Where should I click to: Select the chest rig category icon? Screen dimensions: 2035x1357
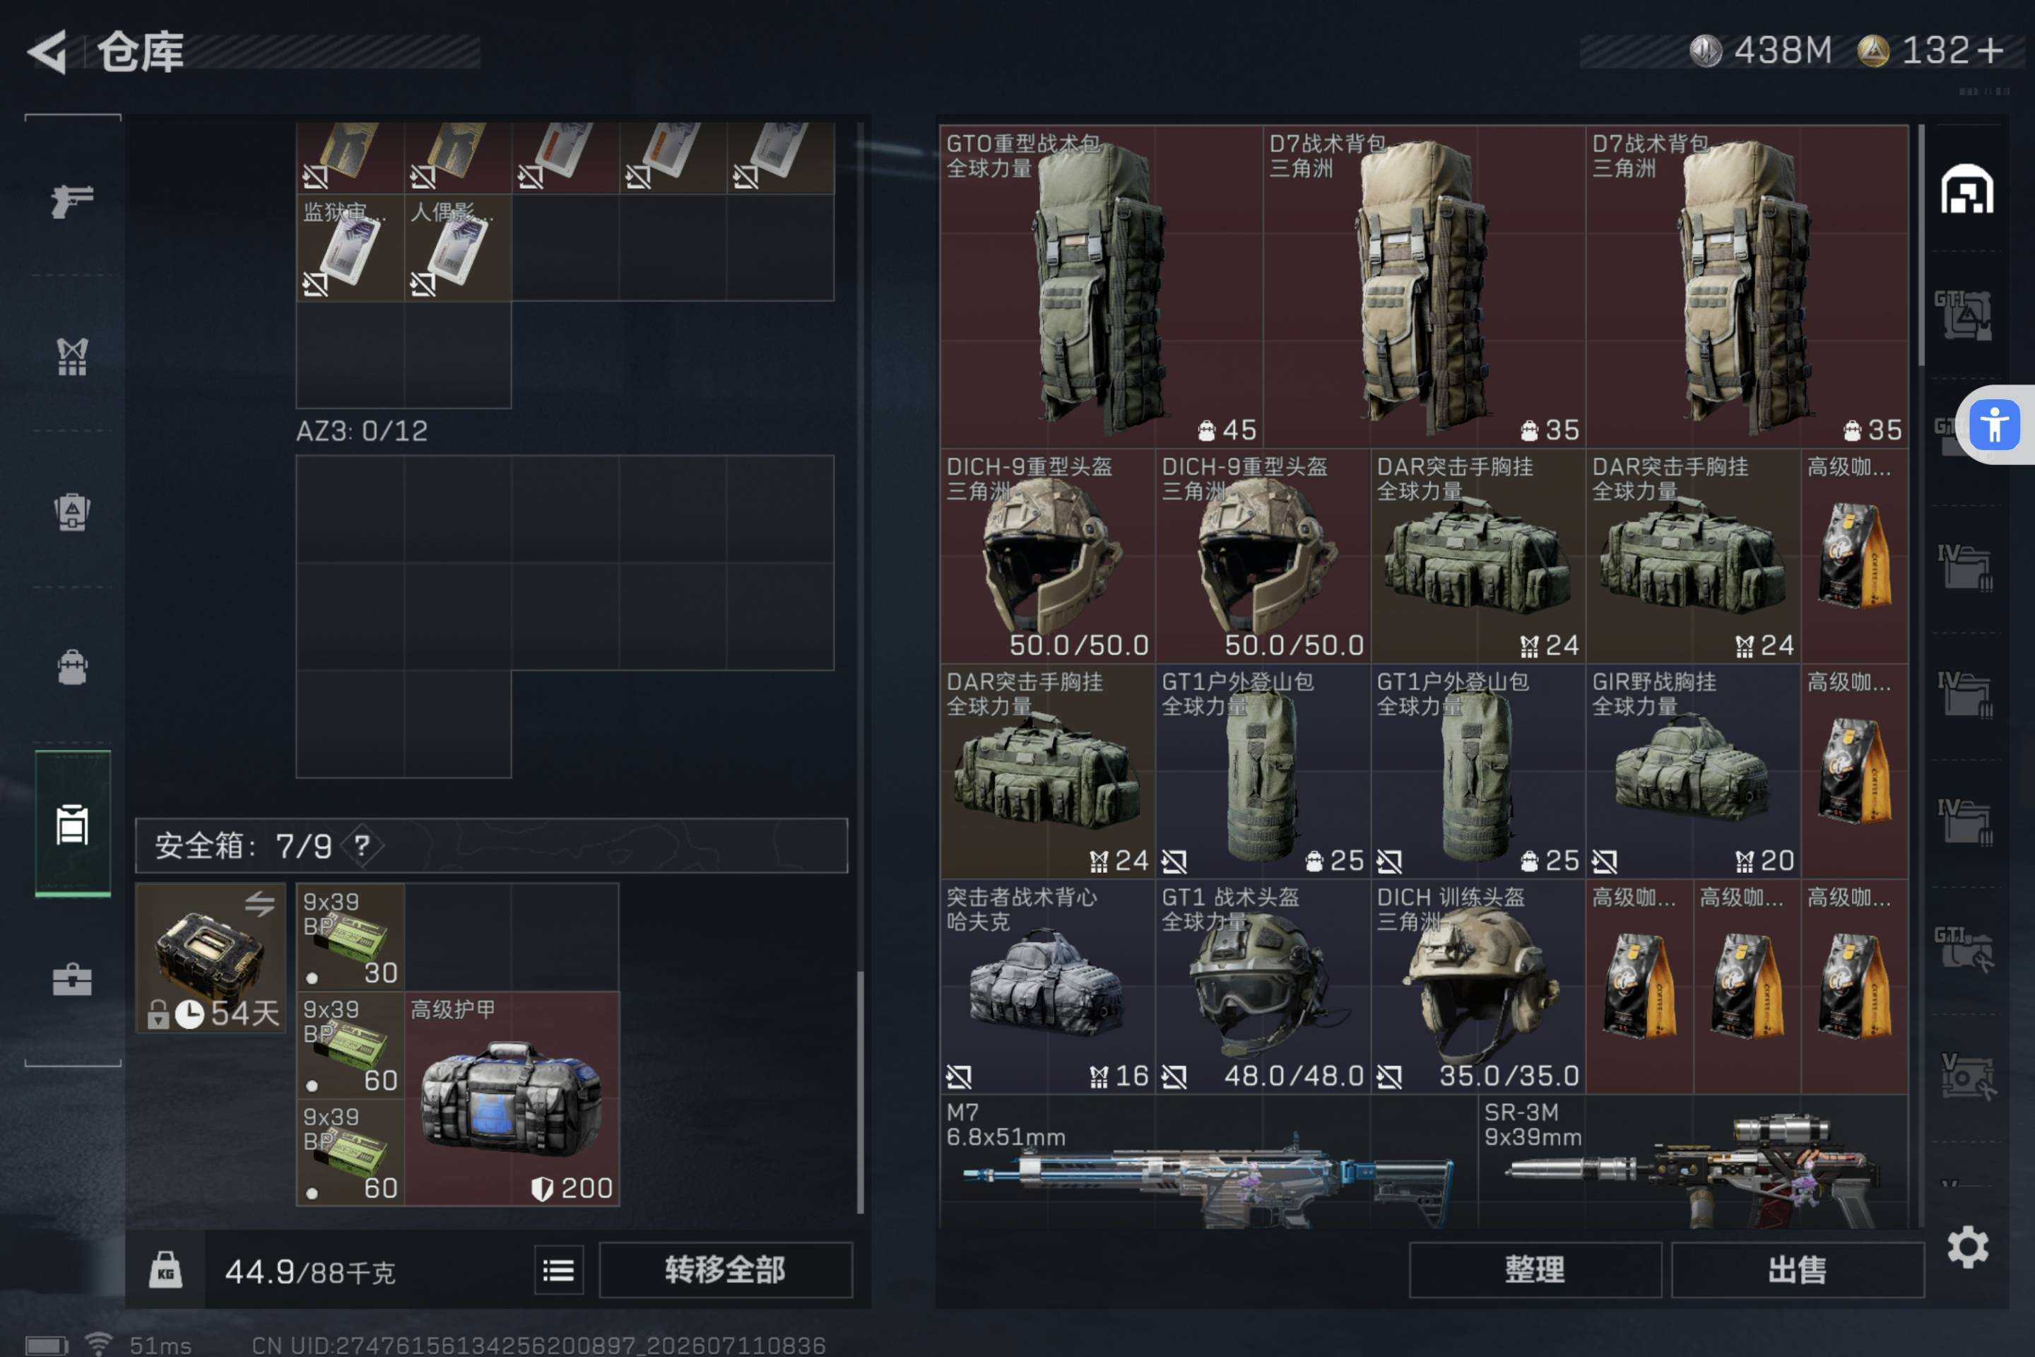pyautogui.click(x=72, y=356)
